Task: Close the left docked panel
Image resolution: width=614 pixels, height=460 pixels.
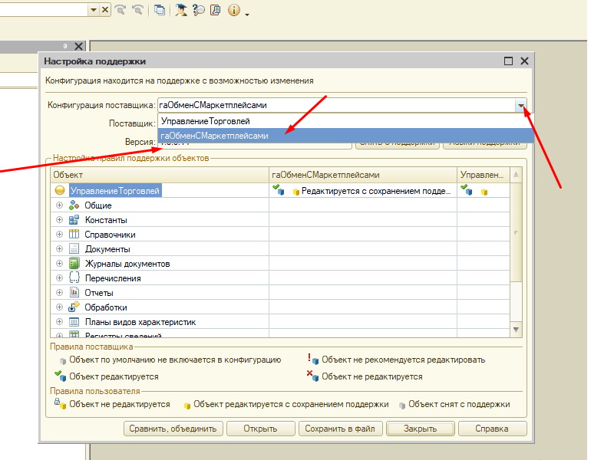Action: [x=78, y=46]
